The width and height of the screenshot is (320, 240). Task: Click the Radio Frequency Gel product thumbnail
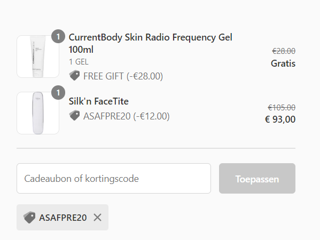[x=38, y=57]
